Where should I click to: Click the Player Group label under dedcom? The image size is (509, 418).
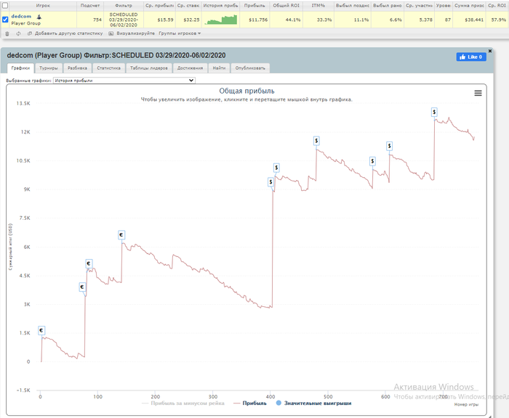26,23
